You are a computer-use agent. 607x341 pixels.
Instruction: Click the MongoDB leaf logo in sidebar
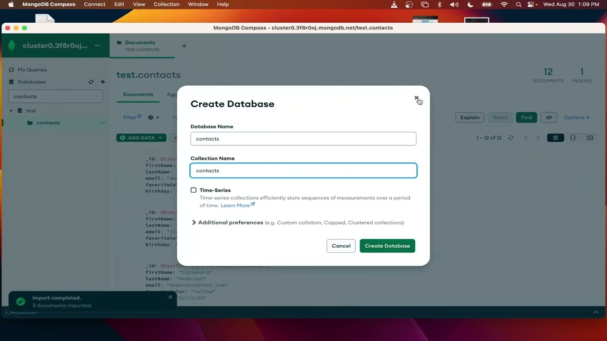coord(12,45)
